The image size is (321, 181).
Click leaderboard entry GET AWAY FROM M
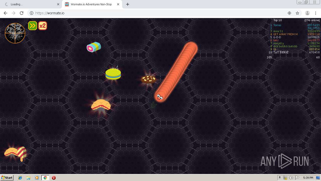coord(285,34)
